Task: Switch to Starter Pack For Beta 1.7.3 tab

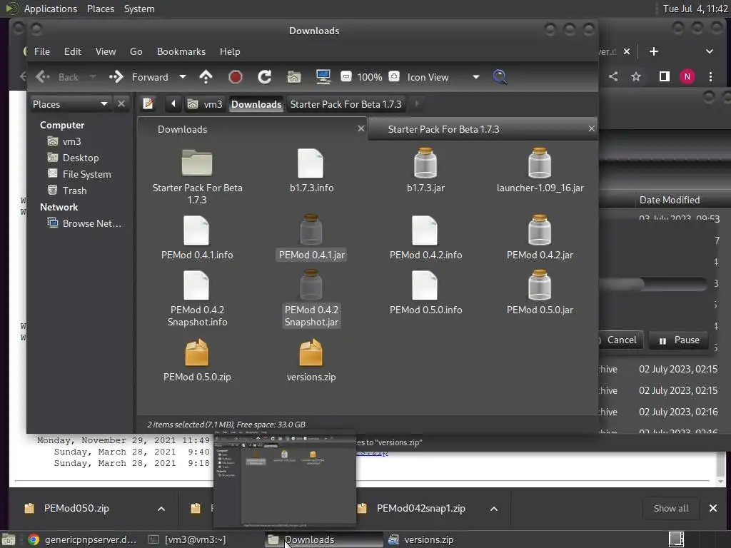Action: [443, 129]
